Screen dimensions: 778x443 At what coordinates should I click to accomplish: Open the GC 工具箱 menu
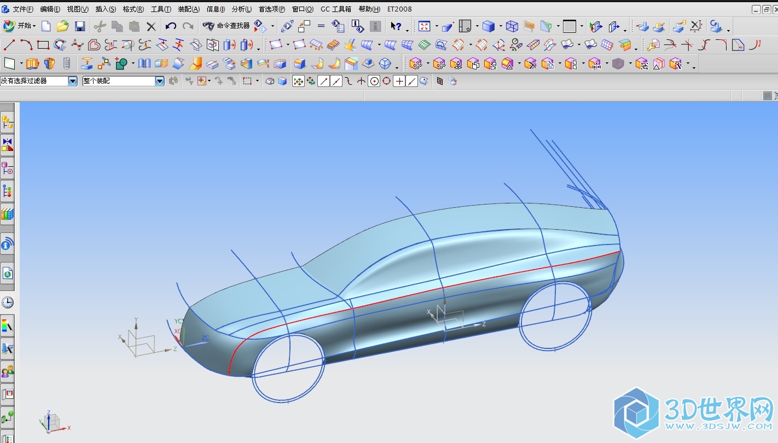(x=336, y=9)
